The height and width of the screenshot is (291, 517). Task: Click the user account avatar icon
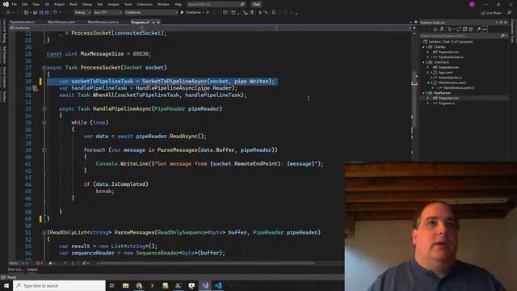click(x=472, y=4)
